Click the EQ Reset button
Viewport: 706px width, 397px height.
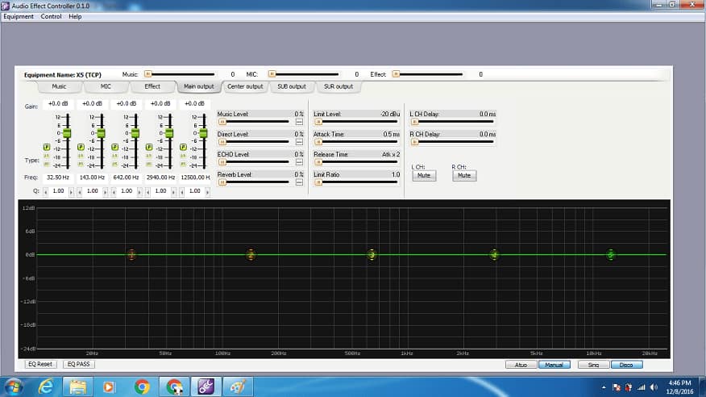point(40,364)
